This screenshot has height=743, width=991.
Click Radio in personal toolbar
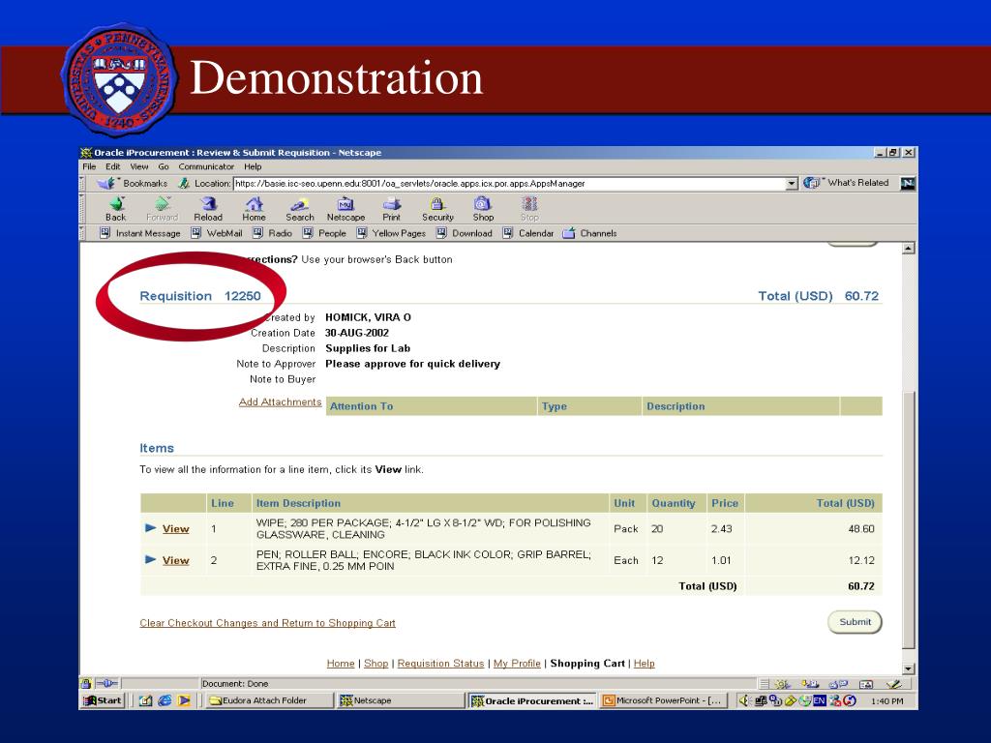272,233
